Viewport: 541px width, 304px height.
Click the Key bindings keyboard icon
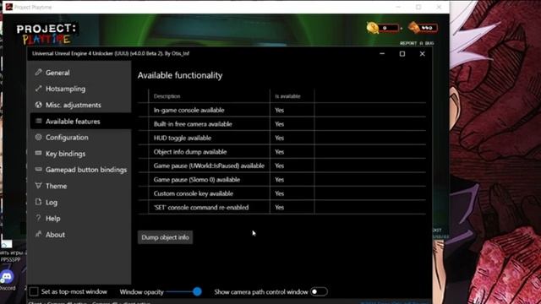pos(38,154)
